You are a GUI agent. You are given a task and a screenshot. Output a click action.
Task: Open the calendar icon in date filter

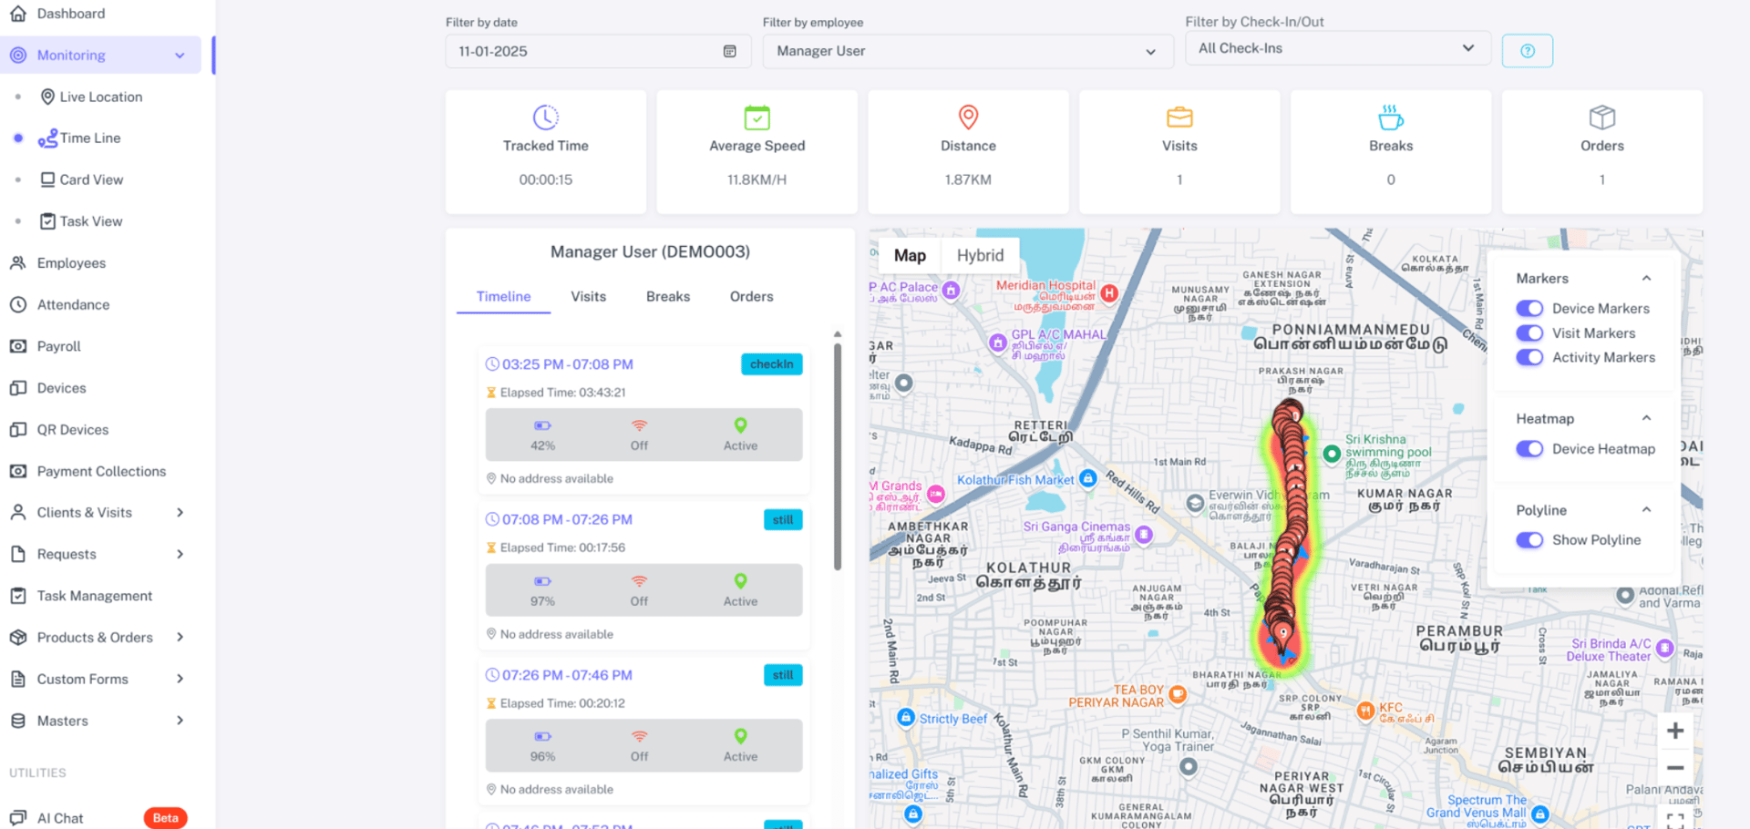pos(729,51)
